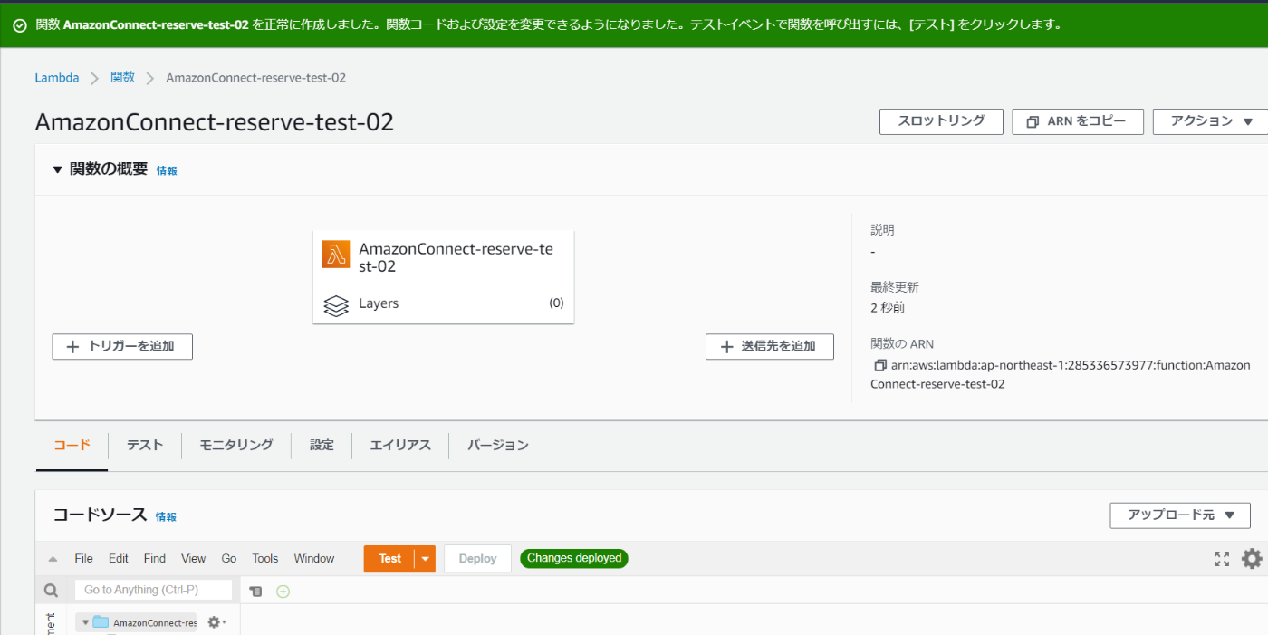This screenshot has width=1268, height=635.
Task: Collapse the editor menu bar arrow
Action: (53, 559)
